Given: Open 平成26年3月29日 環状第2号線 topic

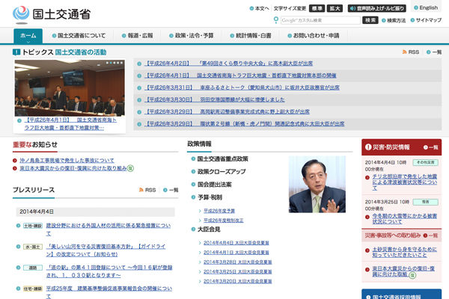Looking at the screenshot, I should coord(245,123).
